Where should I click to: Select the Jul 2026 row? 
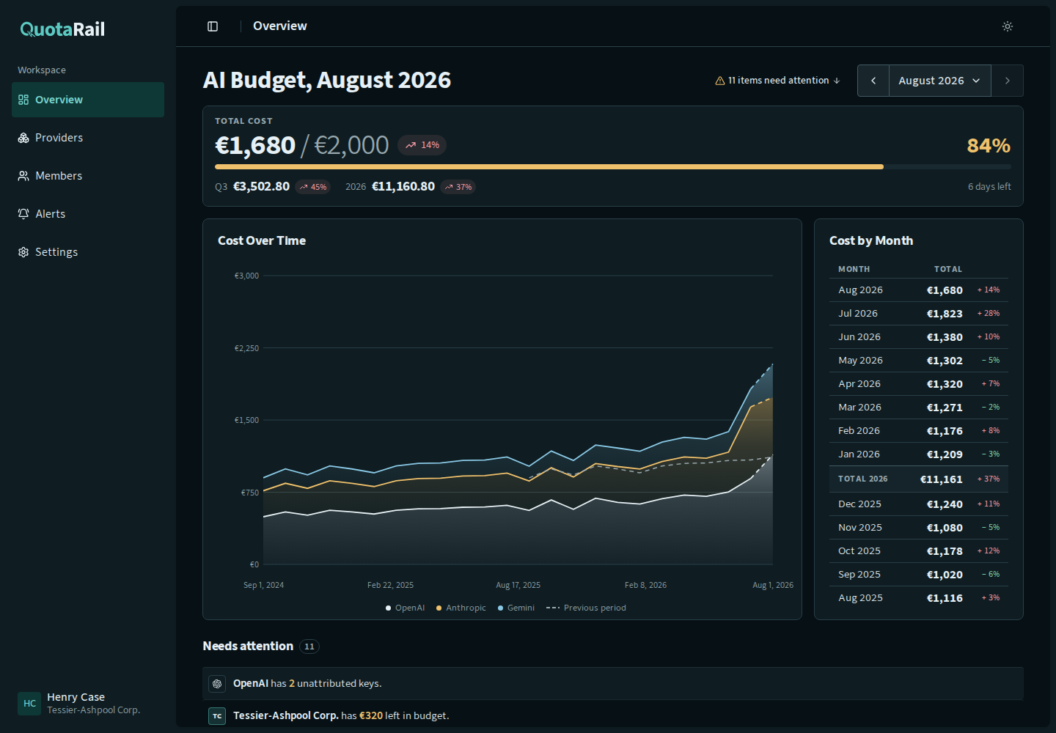pyautogui.click(x=919, y=314)
